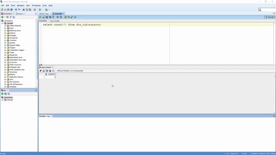Click the Save All icon in main toolbar
This screenshot has width=276, height=155.
(x=11, y=9)
